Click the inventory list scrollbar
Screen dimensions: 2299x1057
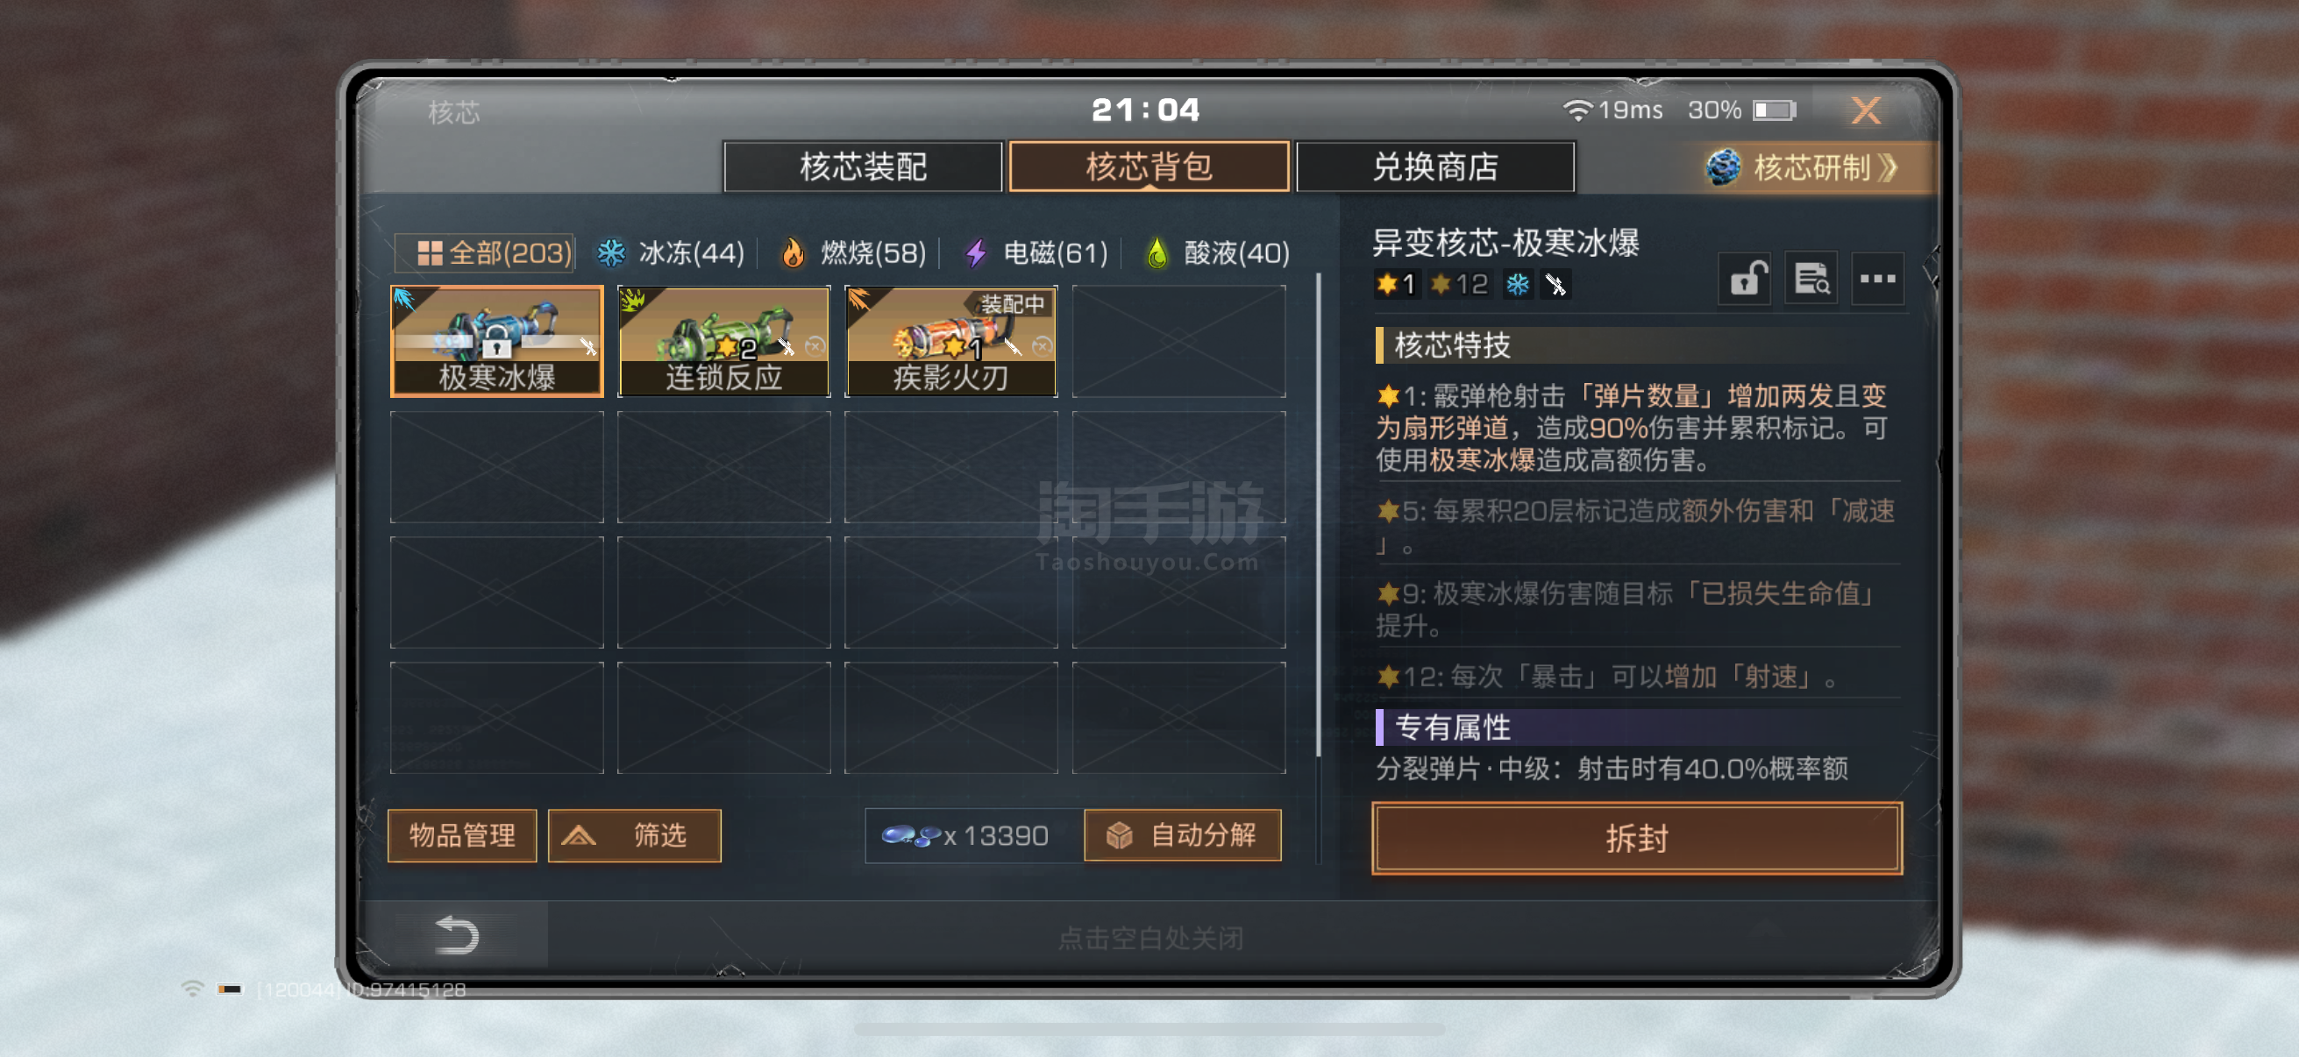click(1318, 515)
